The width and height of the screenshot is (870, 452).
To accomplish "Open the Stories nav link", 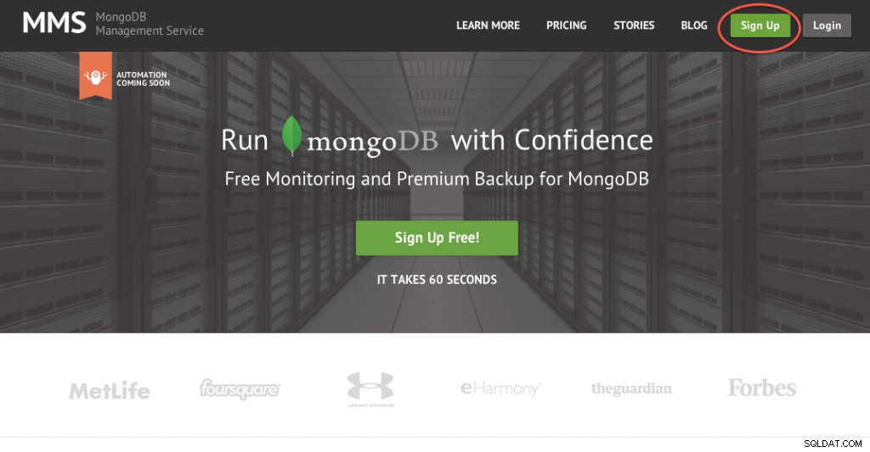I will [634, 25].
